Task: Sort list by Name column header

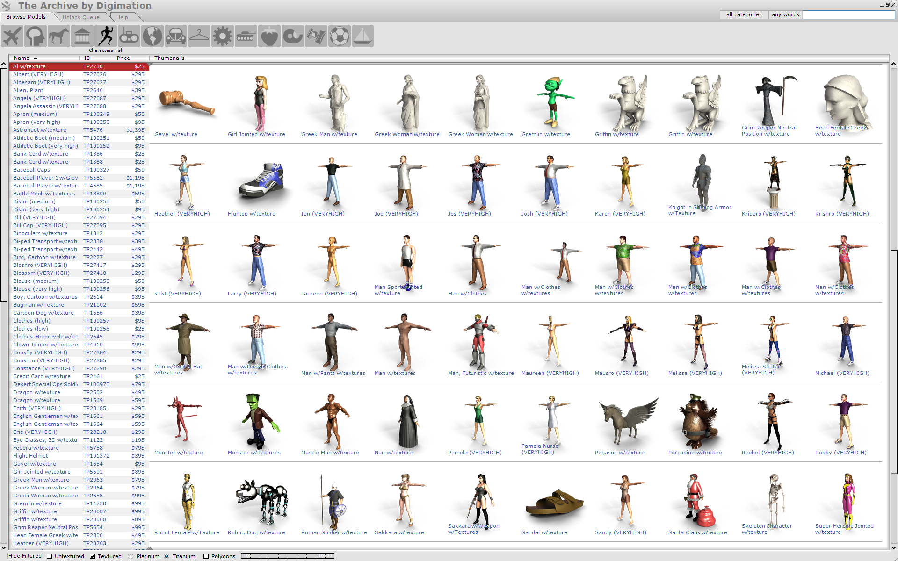Action: pos(44,58)
